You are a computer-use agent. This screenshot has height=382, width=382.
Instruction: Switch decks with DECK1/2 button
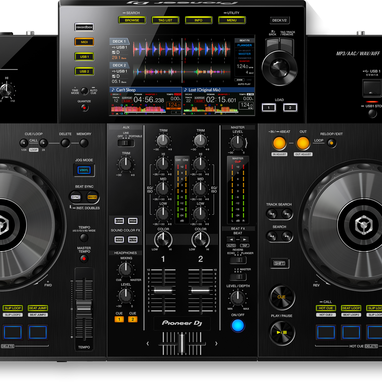(x=279, y=20)
